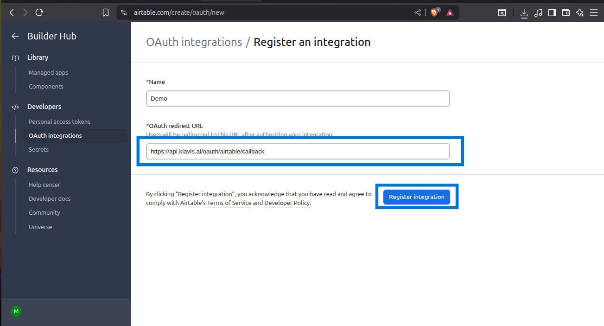Focus the Name input field

pos(298,98)
